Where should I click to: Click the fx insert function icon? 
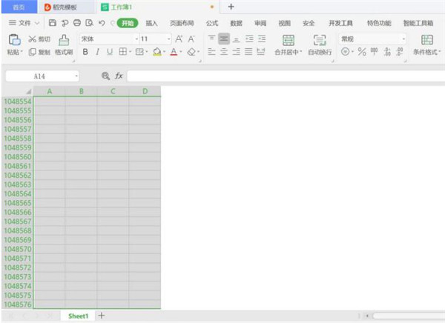pyautogui.click(x=119, y=76)
